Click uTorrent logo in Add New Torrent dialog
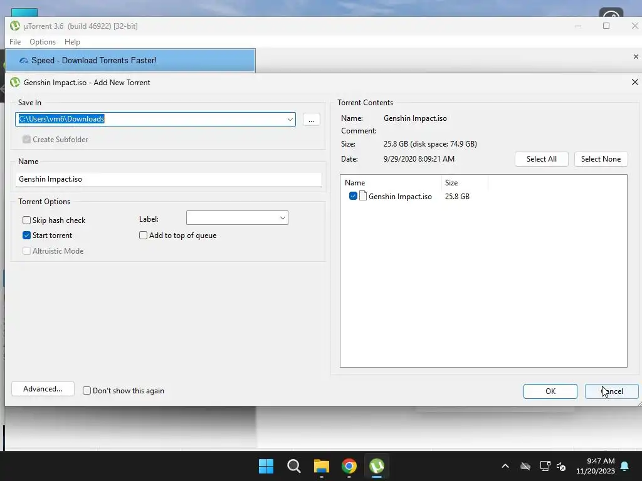The width and height of the screenshot is (642, 481). tap(15, 82)
